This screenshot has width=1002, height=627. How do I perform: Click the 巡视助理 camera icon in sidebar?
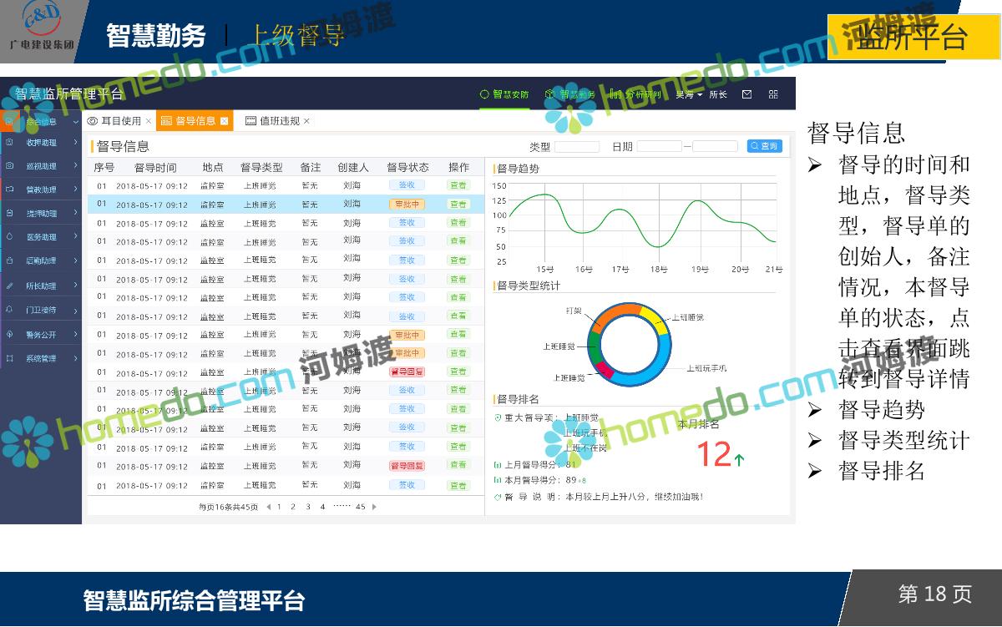pyautogui.click(x=10, y=166)
